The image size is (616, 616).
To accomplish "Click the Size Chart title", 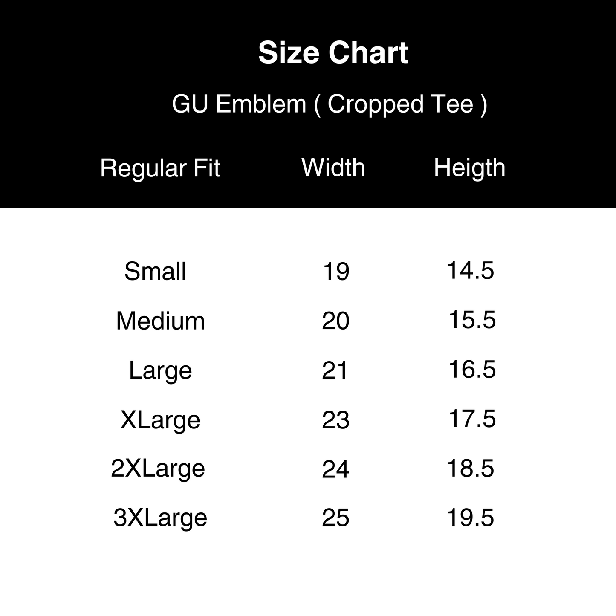I will tap(333, 53).
